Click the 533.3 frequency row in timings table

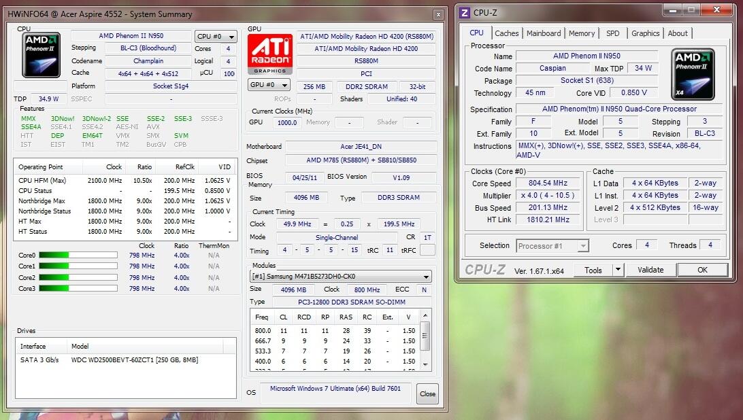(335, 351)
